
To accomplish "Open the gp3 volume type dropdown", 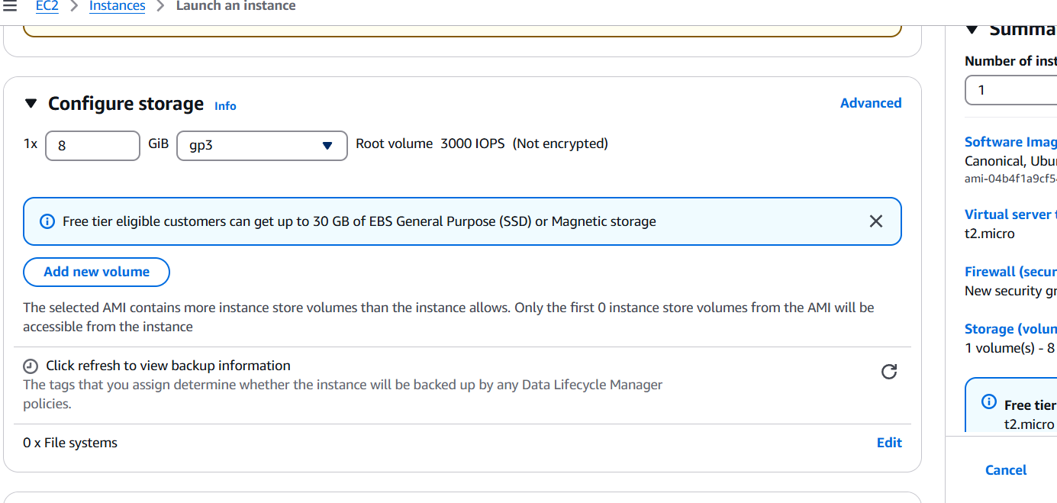I will (262, 145).
